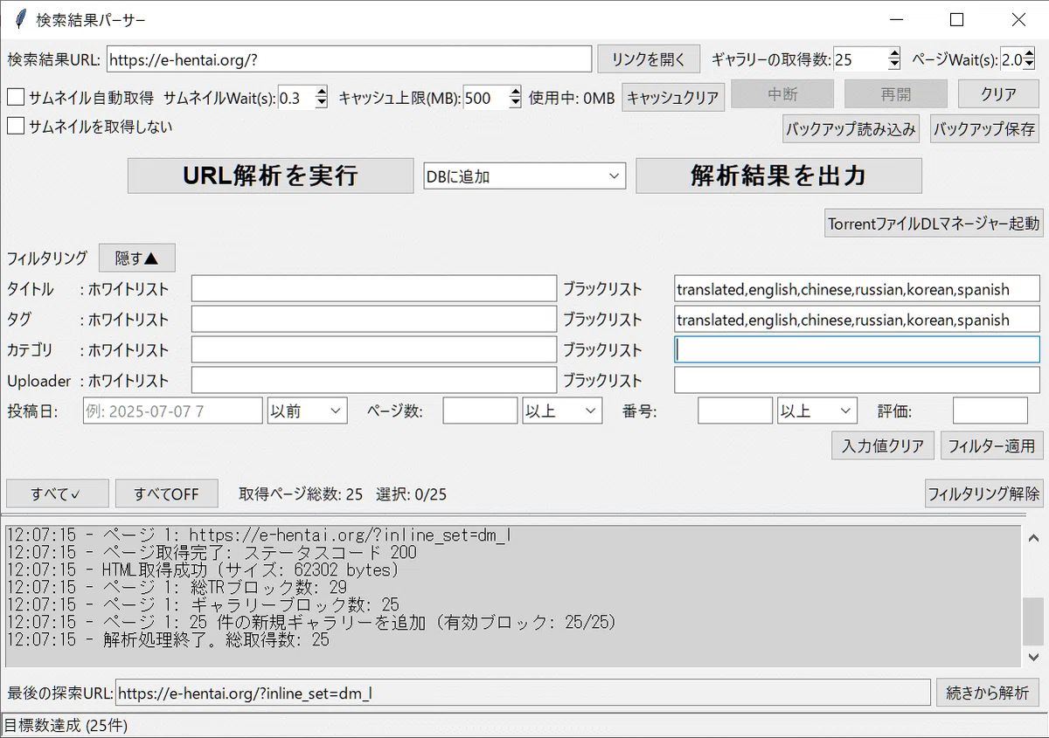This screenshot has width=1049, height=738.
Task: Decrease キャッシュ上限(MB) spinner value
Action: [515, 103]
